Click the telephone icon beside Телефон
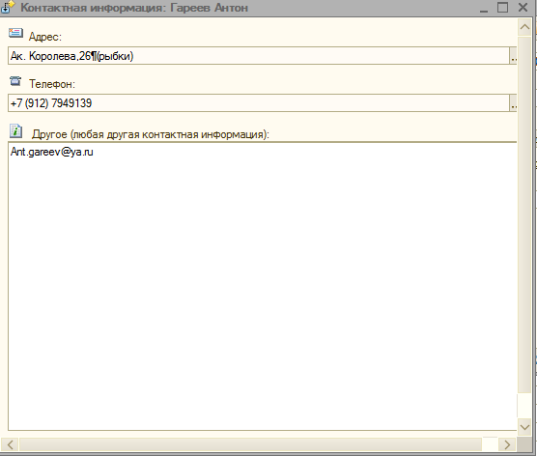This screenshot has width=537, height=456. tap(15, 81)
